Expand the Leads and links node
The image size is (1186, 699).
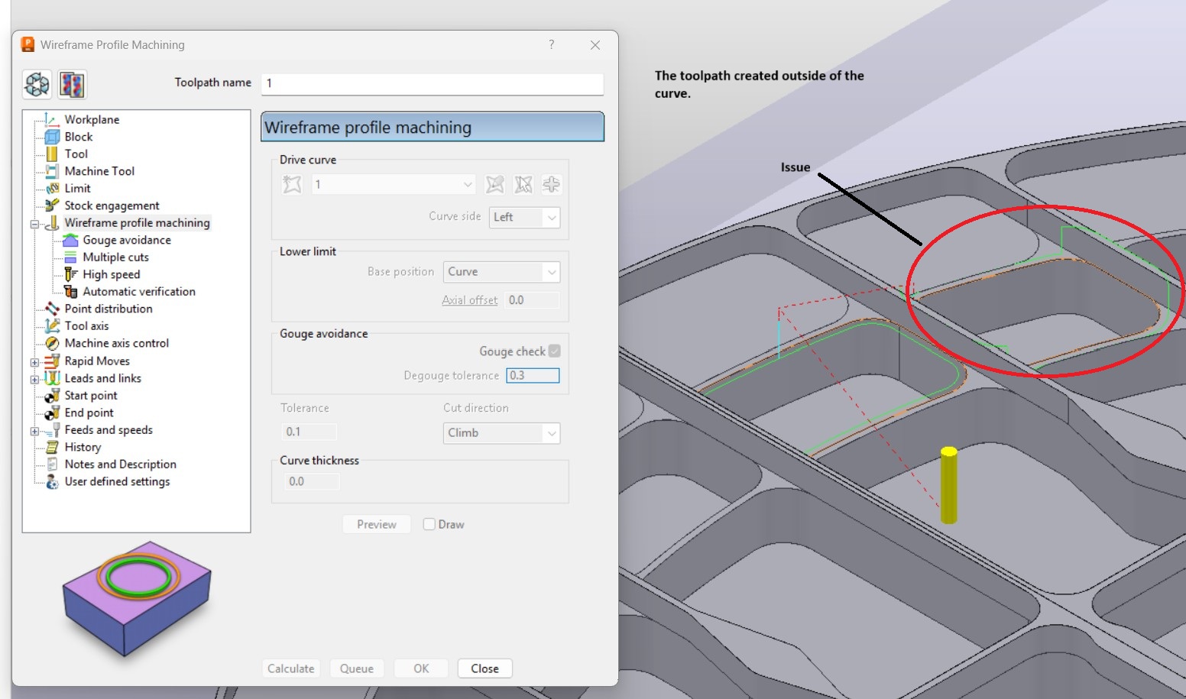(x=34, y=379)
